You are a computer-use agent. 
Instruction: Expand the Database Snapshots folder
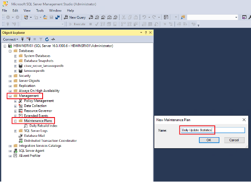click(x=16, y=61)
